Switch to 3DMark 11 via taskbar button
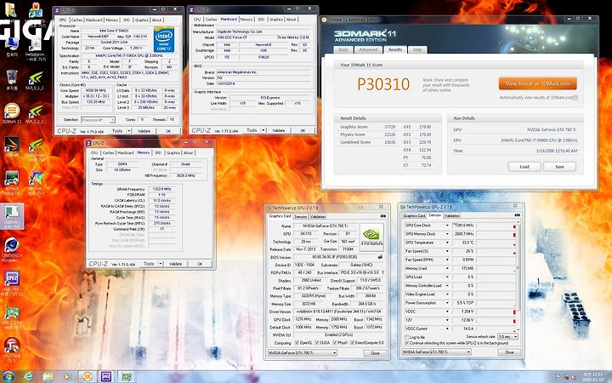The height and width of the screenshot is (383, 612). [x=88, y=376]
